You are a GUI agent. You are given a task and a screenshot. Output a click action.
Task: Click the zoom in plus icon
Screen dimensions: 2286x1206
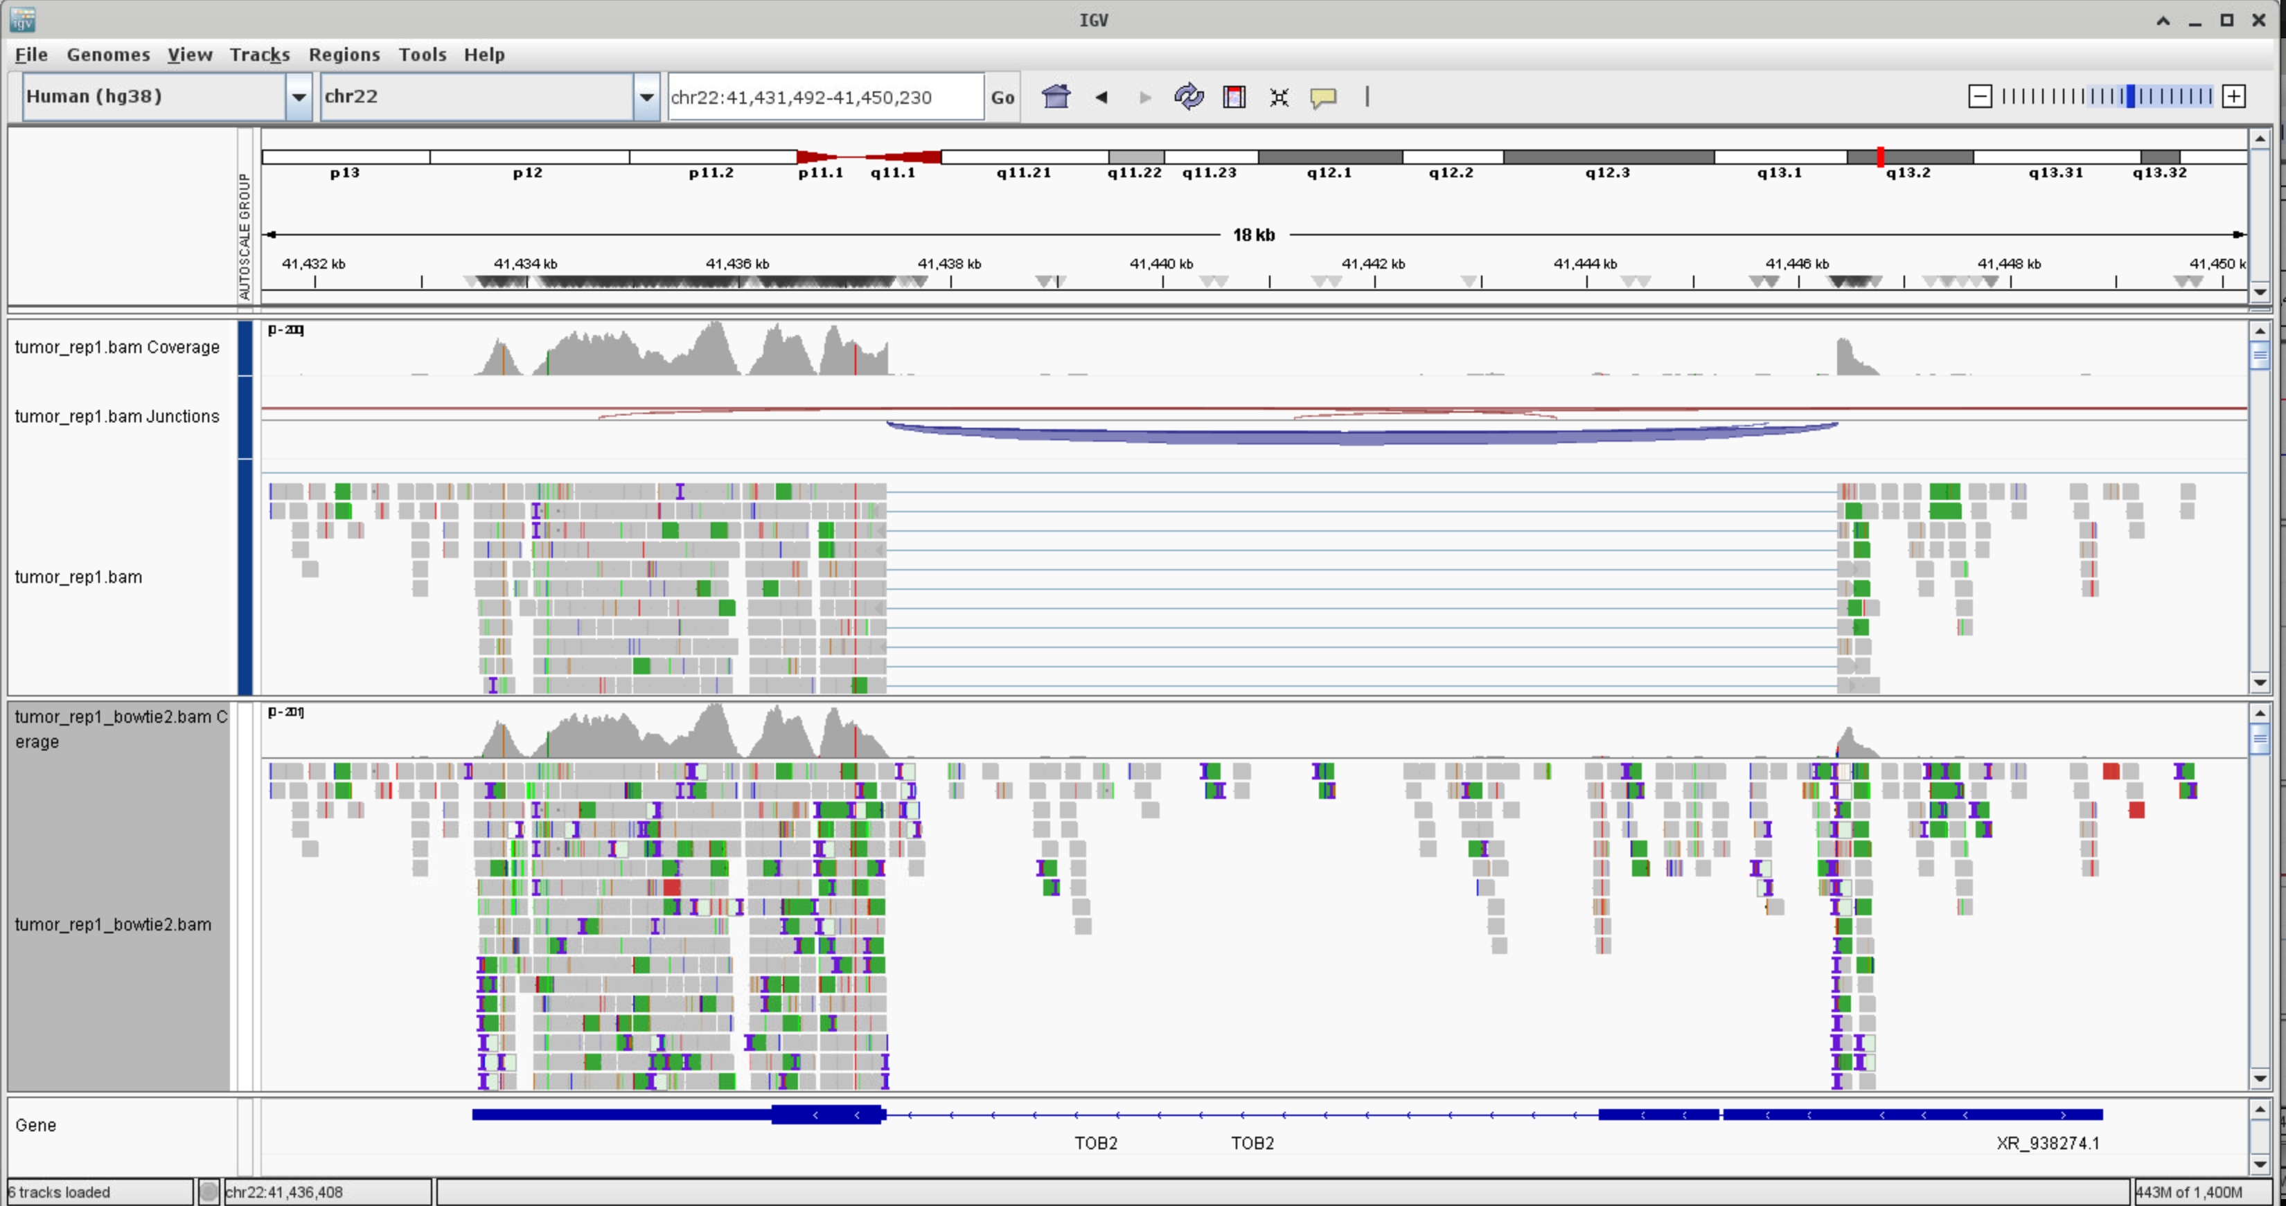pos(2233,97)
